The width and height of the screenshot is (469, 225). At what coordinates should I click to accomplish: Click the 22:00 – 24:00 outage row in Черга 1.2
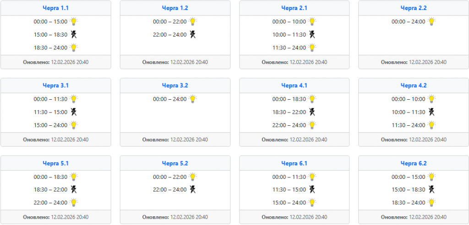(x=170, y=35)
